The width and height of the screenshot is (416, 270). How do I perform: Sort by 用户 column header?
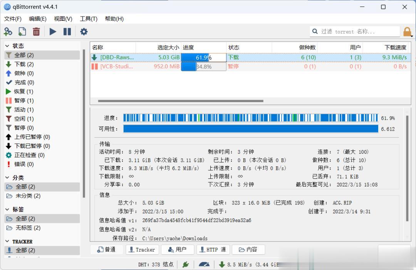340,47
